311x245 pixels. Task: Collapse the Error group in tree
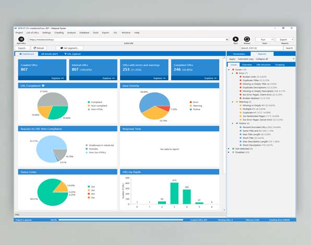(233, 73)
